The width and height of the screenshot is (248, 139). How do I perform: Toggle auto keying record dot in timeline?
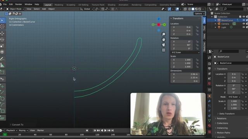coord(87,131)
